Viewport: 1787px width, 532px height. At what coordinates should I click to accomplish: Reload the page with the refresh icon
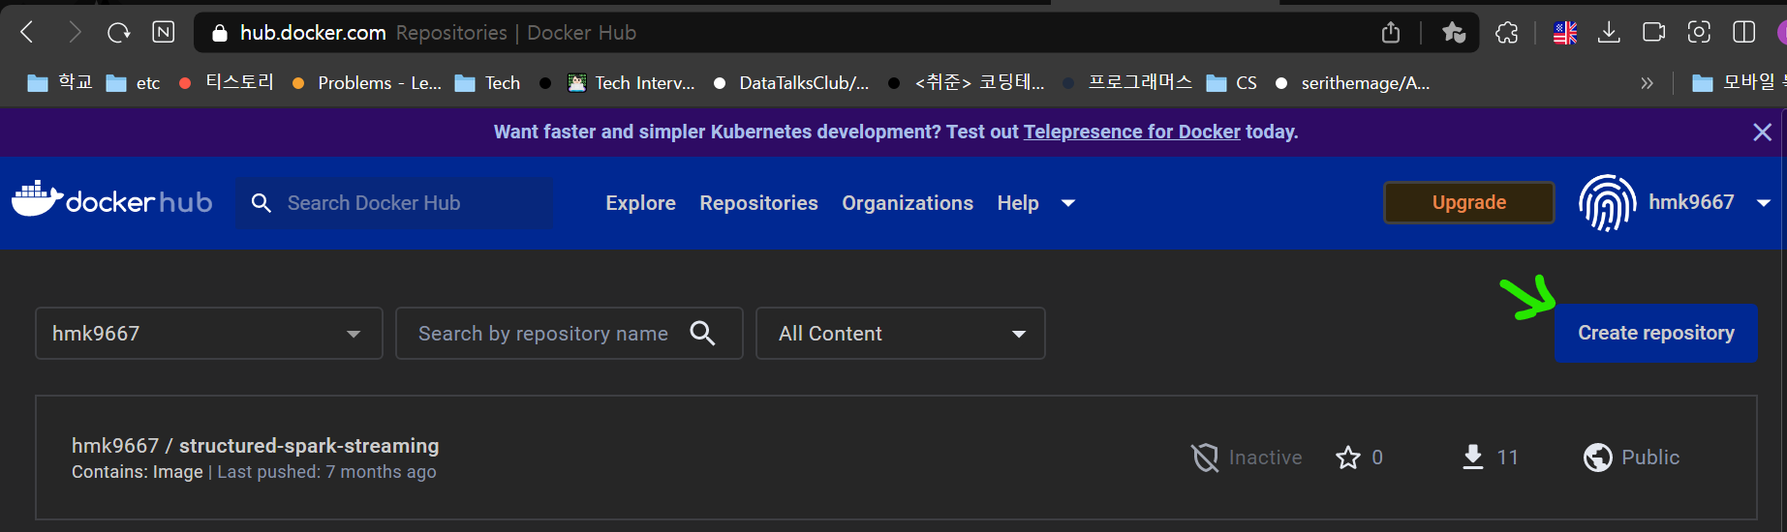(118, 33)
